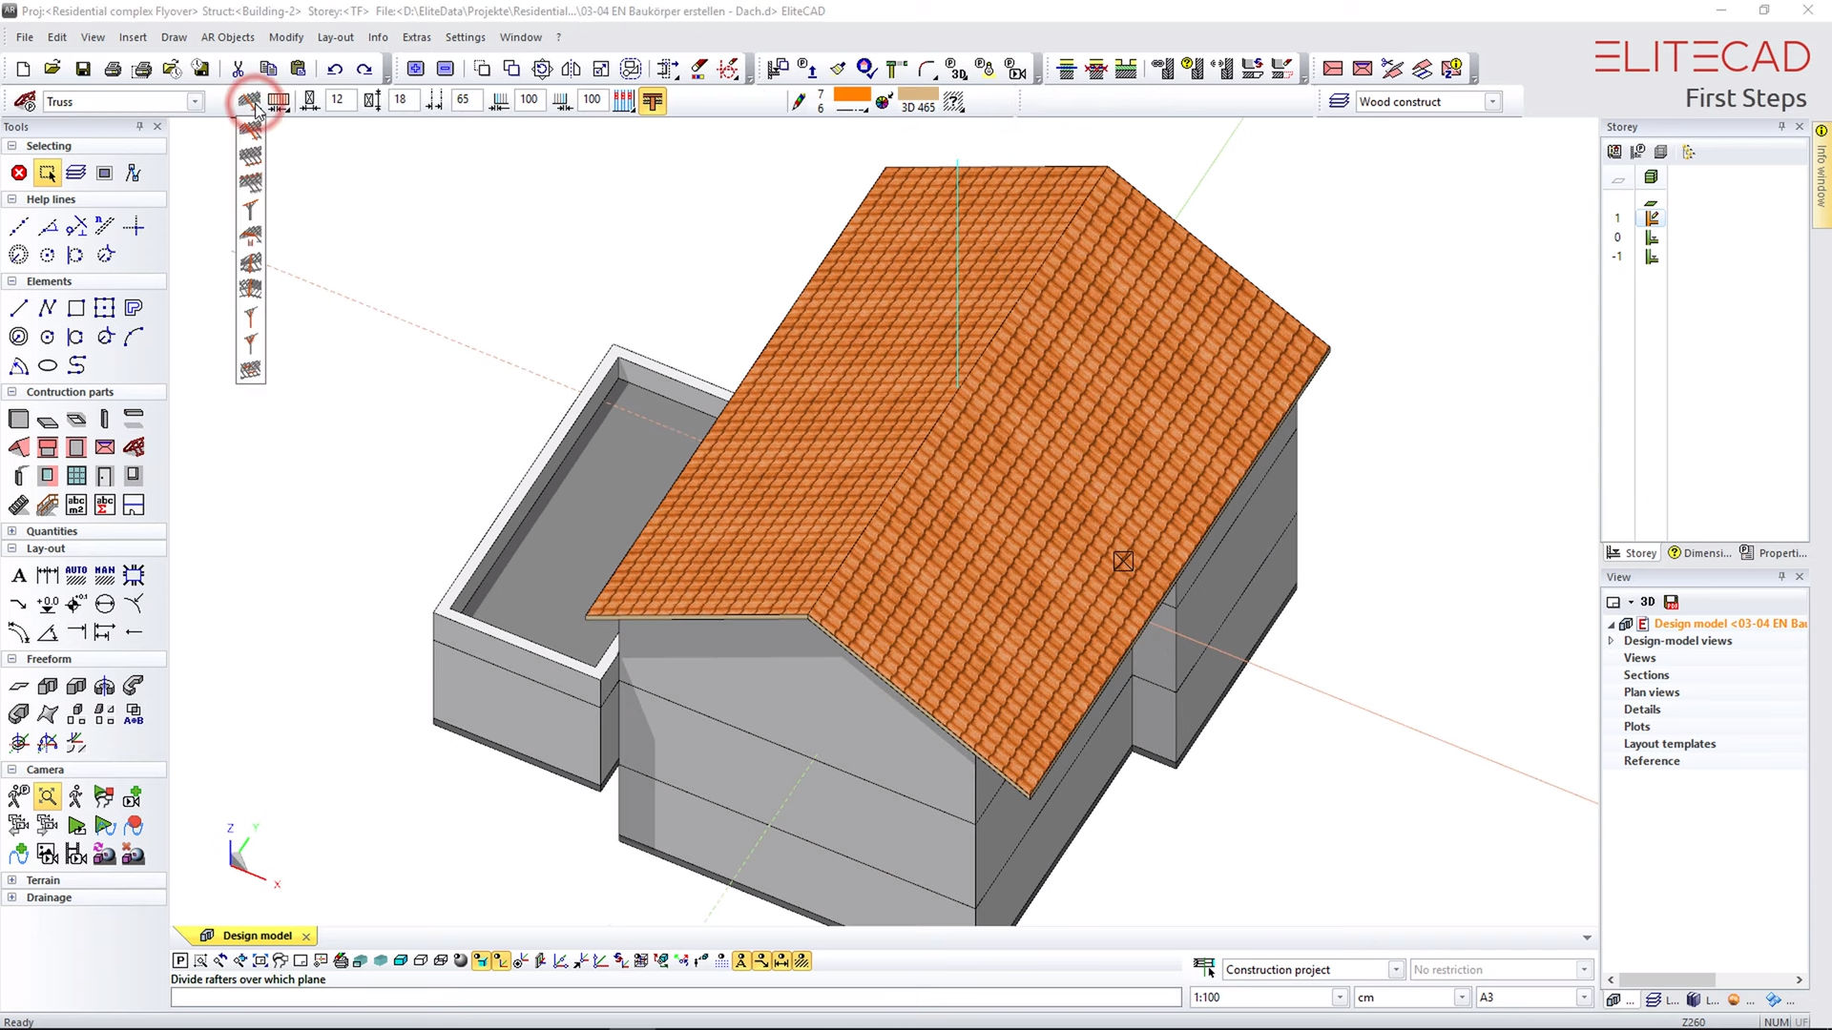The image size is (1832, 1030).
Task: Expand the Design-model views tree item
Action: pos(1612,641)
